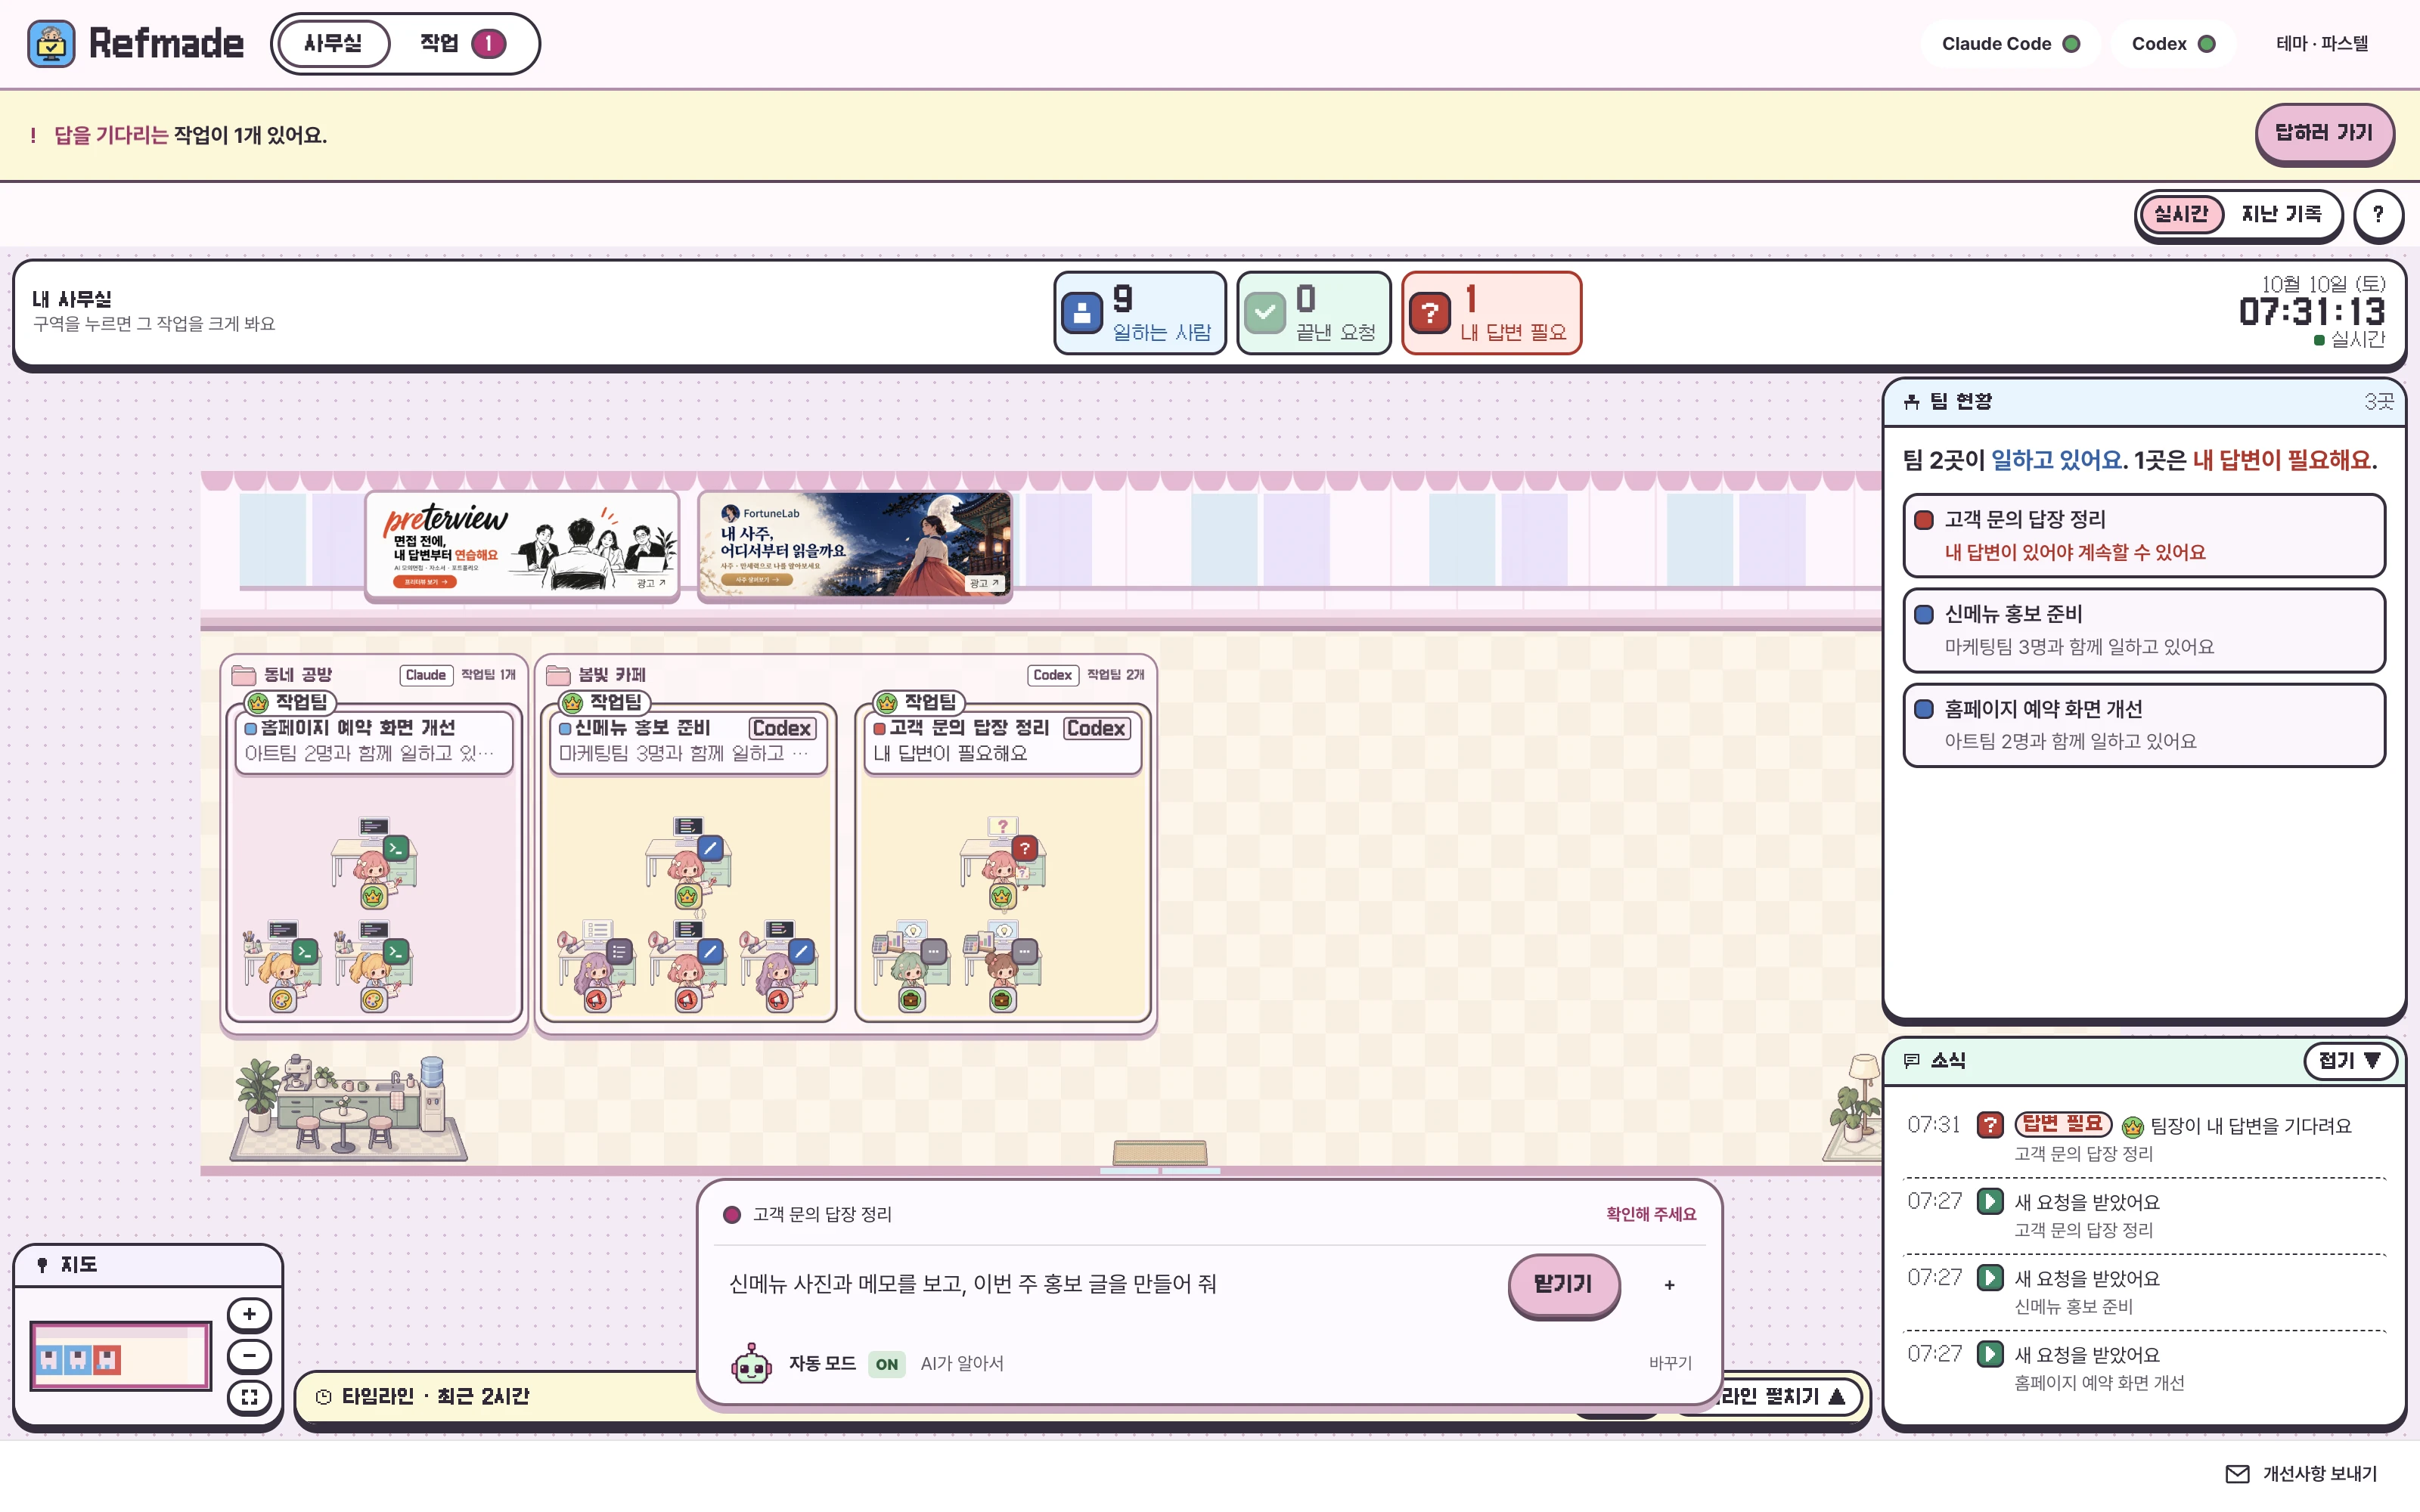This screenshot has height=1512, width=2420.
Task: Open the 사무실 tab
Action: pyautogui.click(x=333, y=44)
